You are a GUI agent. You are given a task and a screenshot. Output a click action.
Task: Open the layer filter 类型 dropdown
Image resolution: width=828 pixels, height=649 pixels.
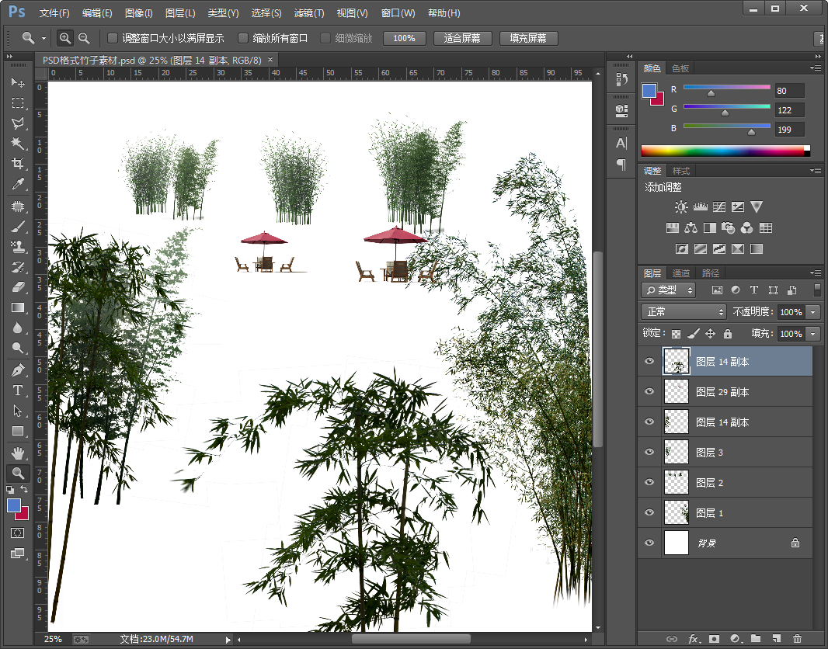[669, 290]
